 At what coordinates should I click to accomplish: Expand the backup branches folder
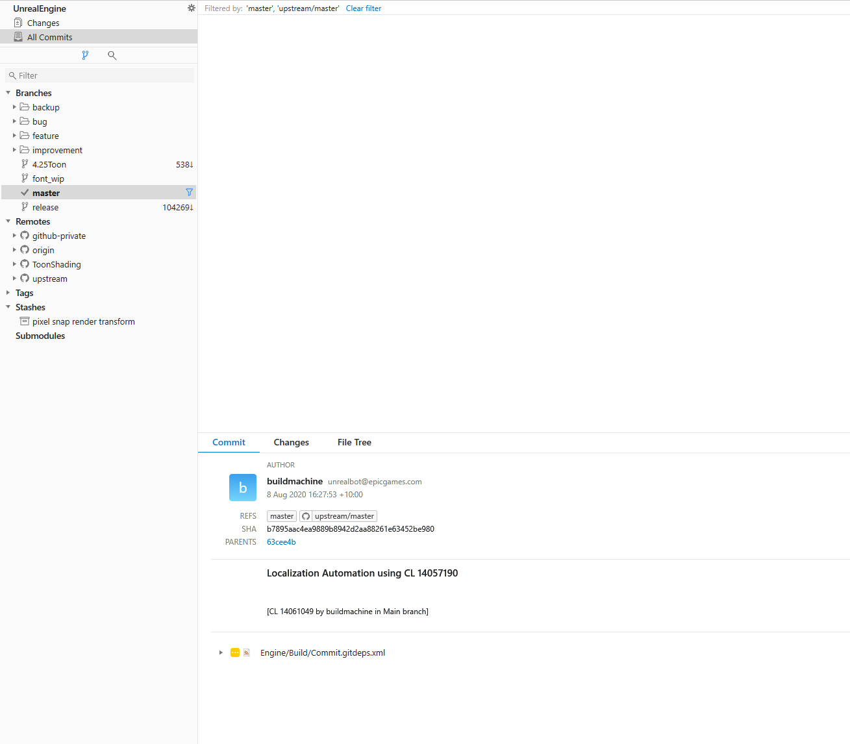[x=14, y=107]
